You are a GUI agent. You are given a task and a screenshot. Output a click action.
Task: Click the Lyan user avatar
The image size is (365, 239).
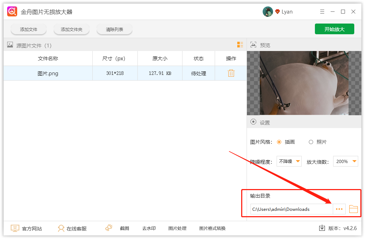pos(268,12)
